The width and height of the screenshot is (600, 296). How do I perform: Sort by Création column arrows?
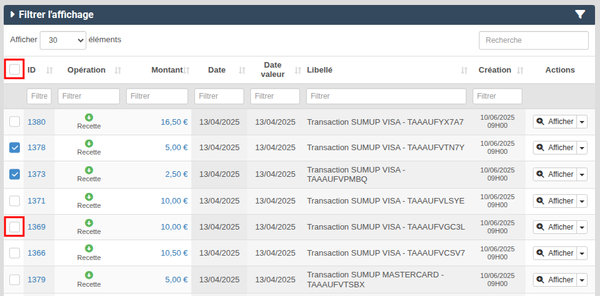520,70
